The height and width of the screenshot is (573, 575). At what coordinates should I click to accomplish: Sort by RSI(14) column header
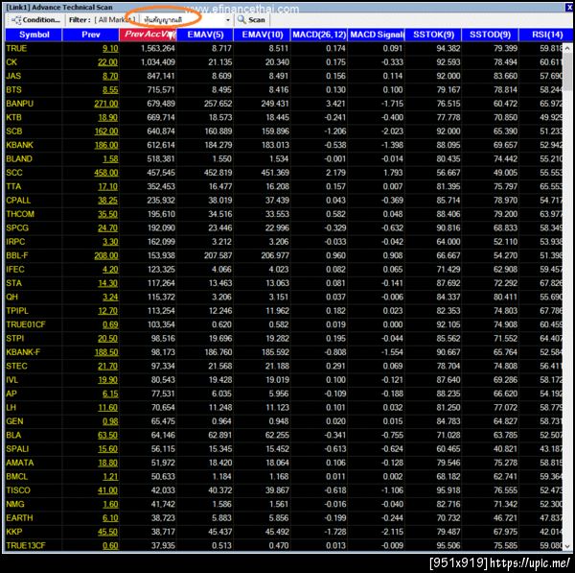546,35
